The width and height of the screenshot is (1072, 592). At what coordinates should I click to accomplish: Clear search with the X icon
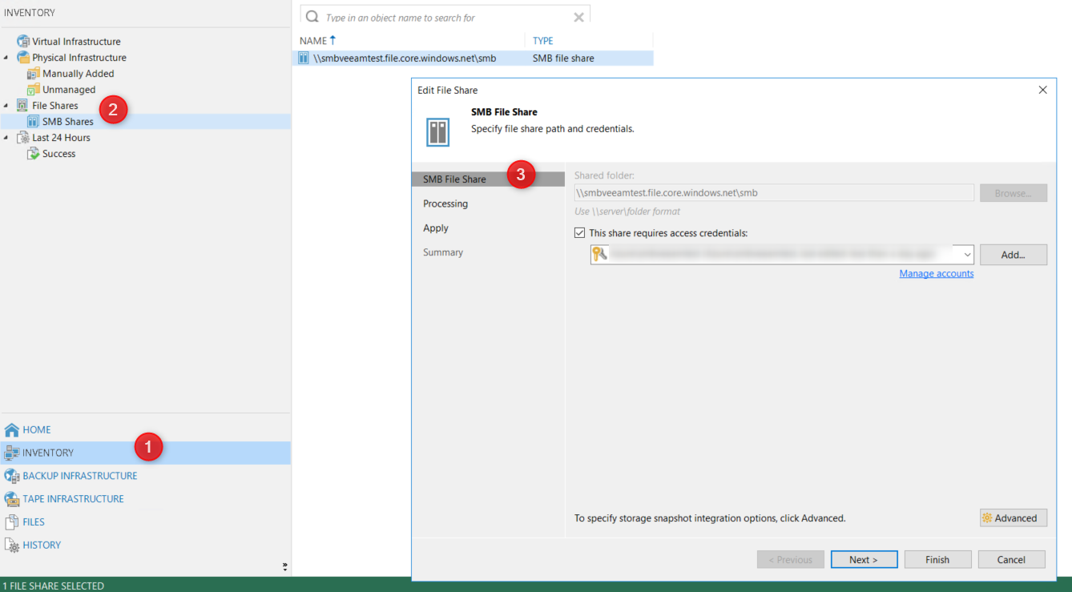578,17
